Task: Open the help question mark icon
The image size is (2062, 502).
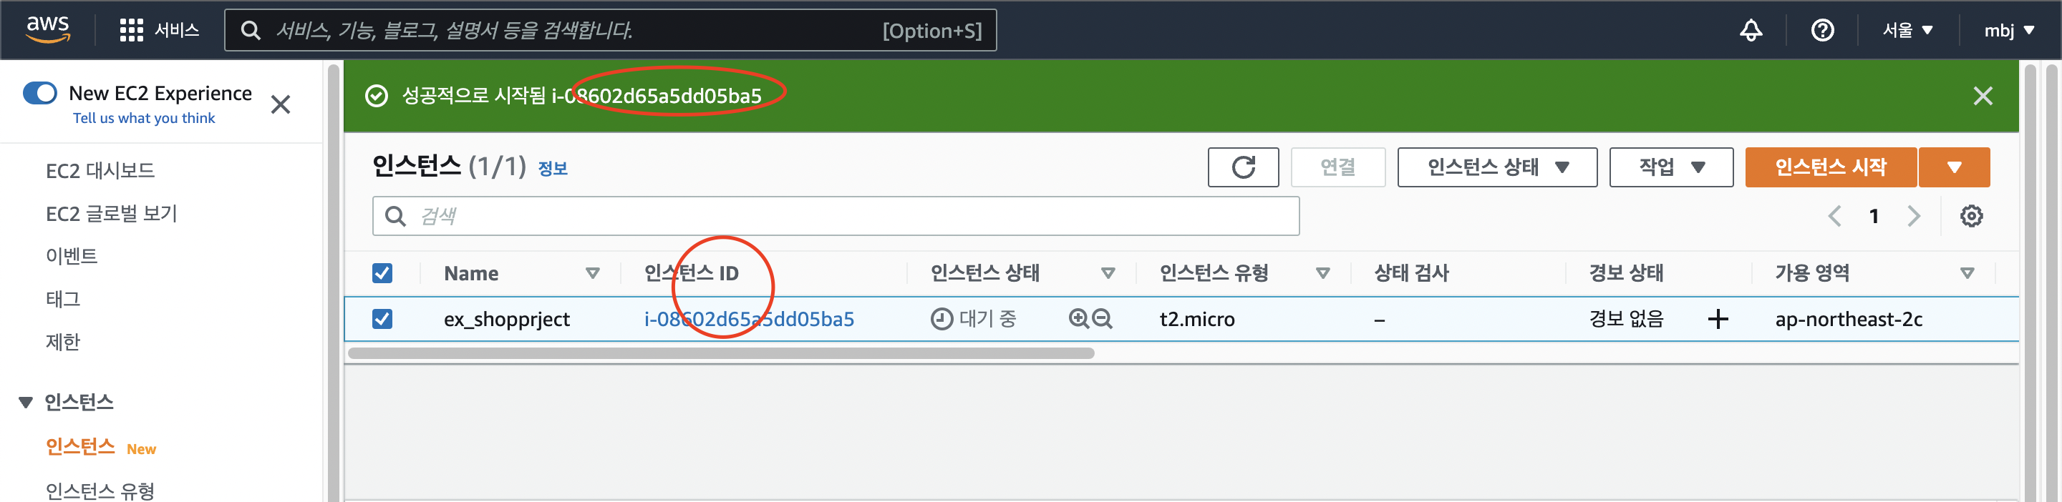Action: pos(1823,30)
